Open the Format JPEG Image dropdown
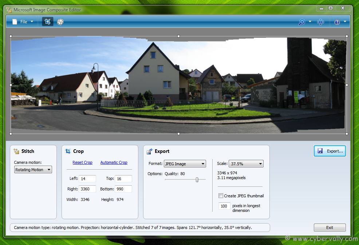Image resolution: width=359 pixels, height=245 pixels. pos(185,164)
